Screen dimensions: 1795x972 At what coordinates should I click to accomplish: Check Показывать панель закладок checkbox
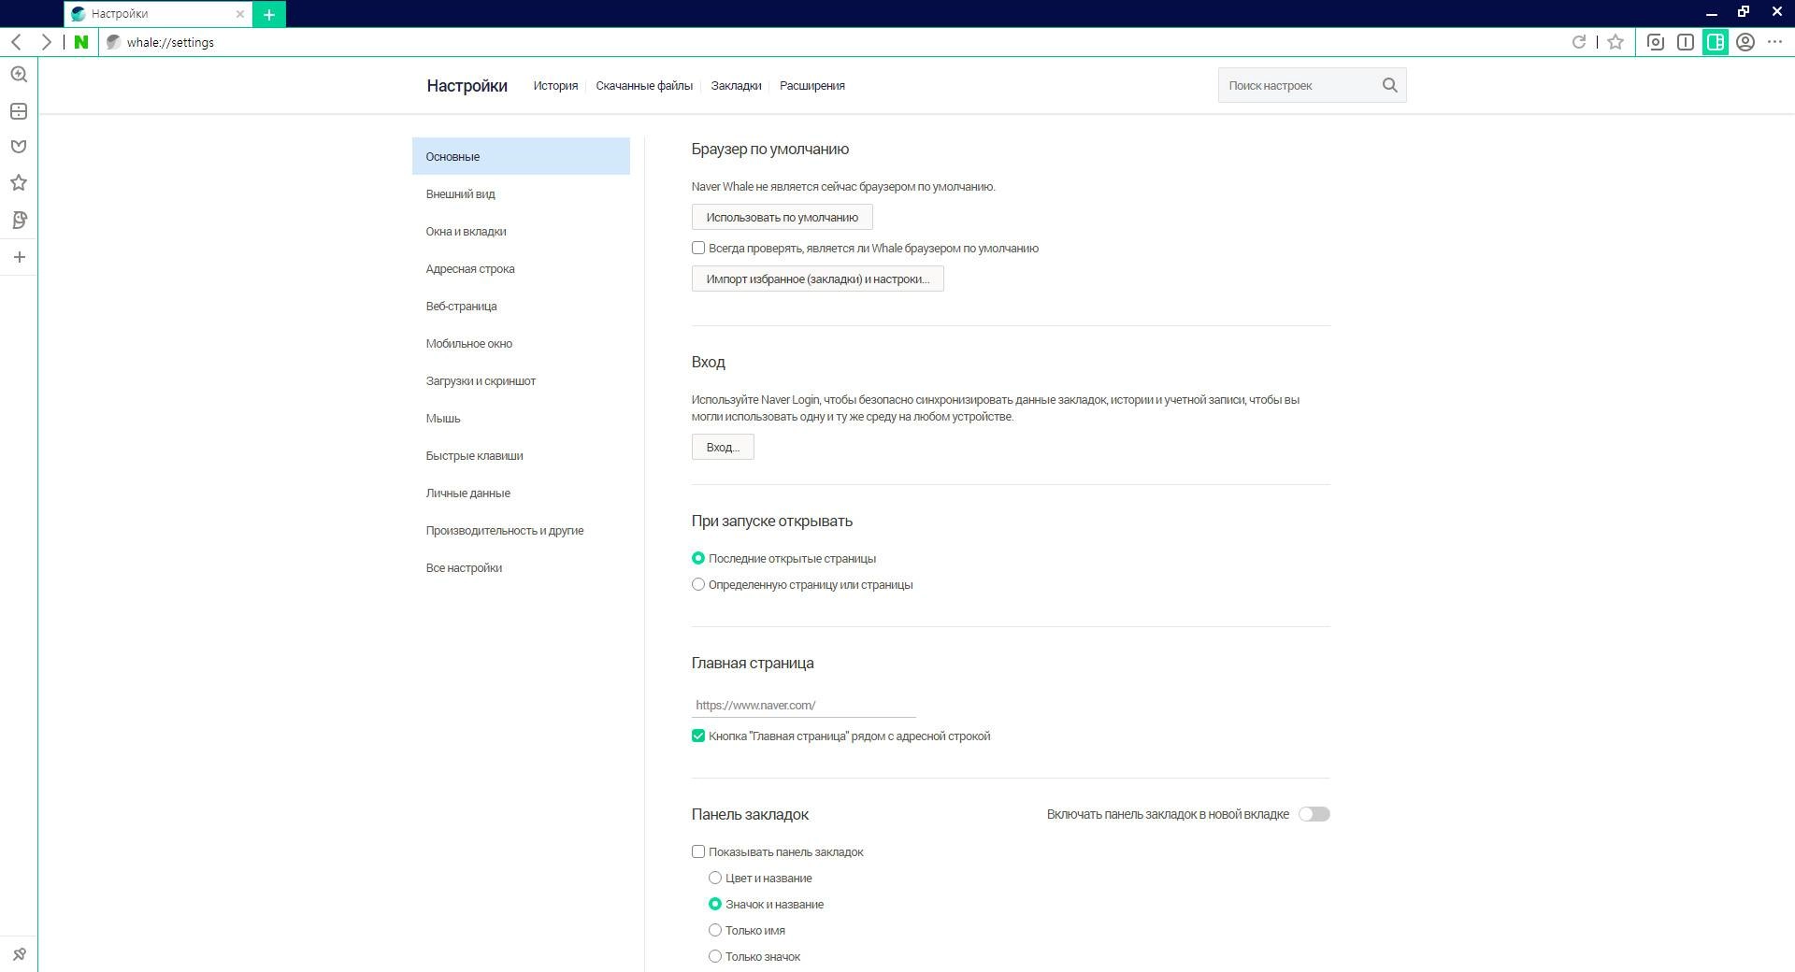698,851
